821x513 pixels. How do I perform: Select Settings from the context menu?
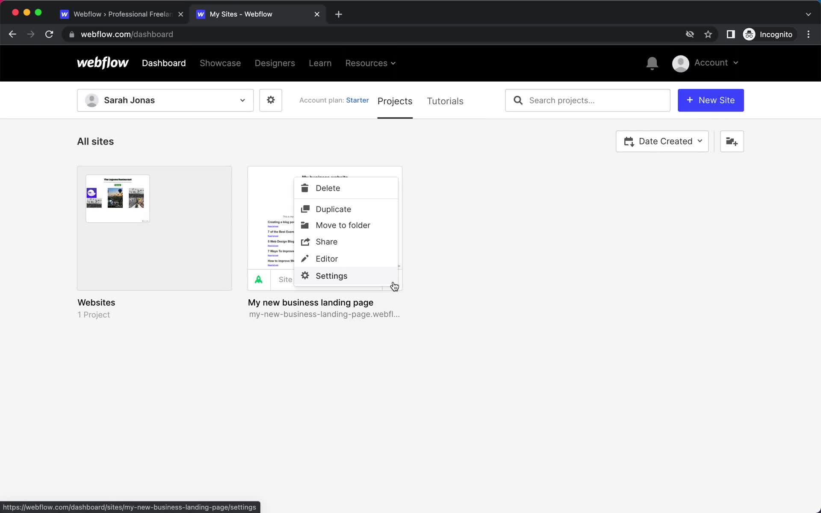(x=331, y=275)
